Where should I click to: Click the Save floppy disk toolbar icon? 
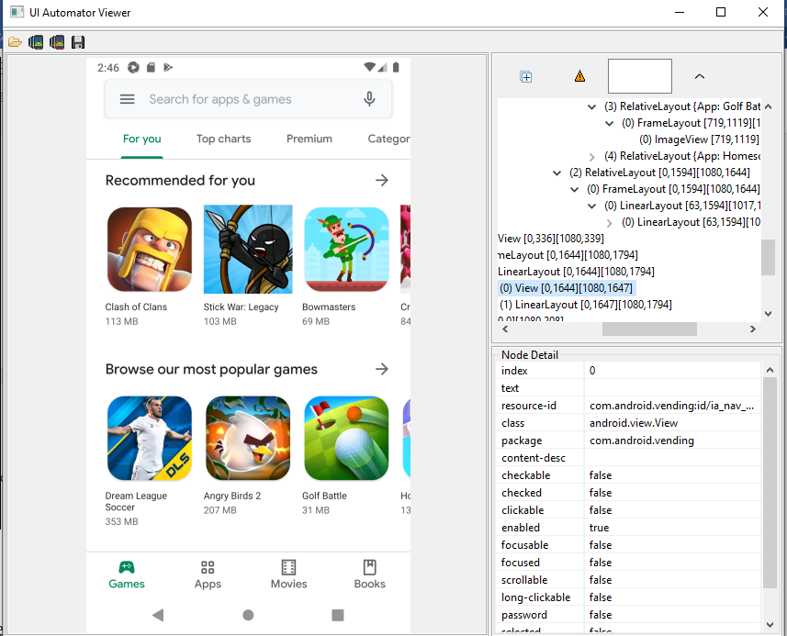point(78,42)
